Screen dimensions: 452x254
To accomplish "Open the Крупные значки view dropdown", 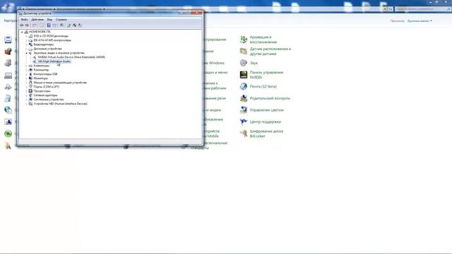I will click(x=420, y=21).
